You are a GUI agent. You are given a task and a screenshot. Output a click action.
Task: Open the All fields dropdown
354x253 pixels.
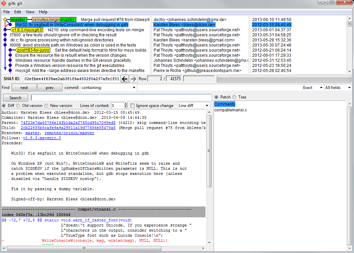338,88
